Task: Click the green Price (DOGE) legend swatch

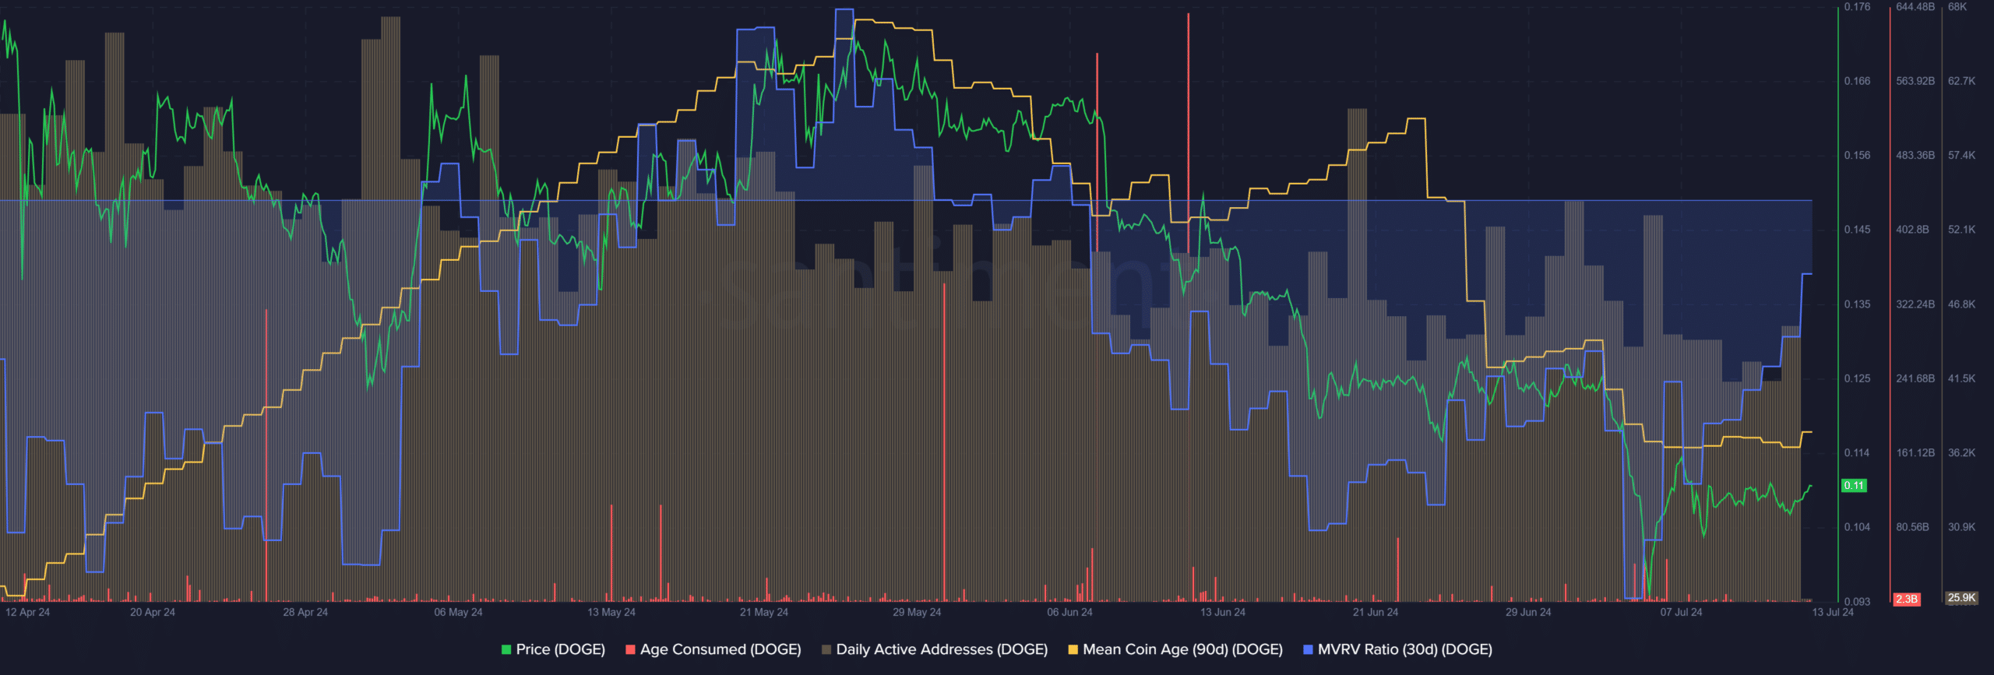Action: click(506, 649)
